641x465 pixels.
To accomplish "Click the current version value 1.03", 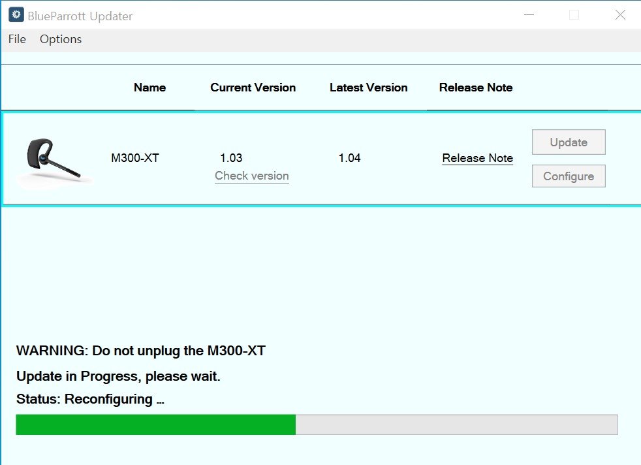I will tap(231, 158).
